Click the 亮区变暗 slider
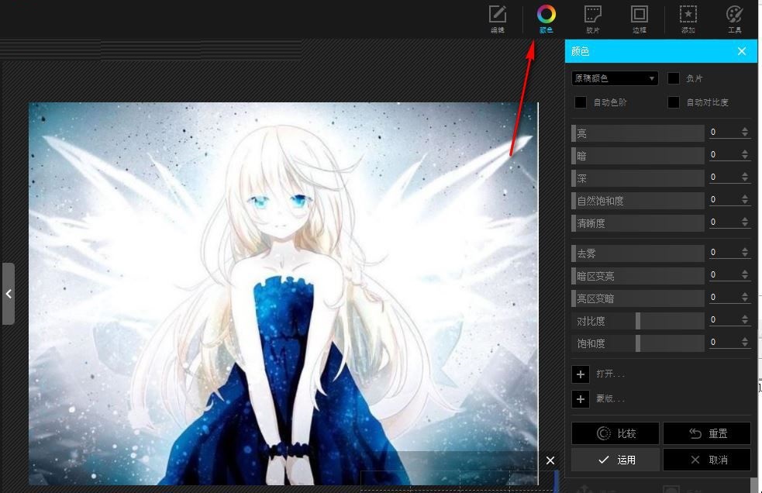Screen dimensions: 762x493 638,298
